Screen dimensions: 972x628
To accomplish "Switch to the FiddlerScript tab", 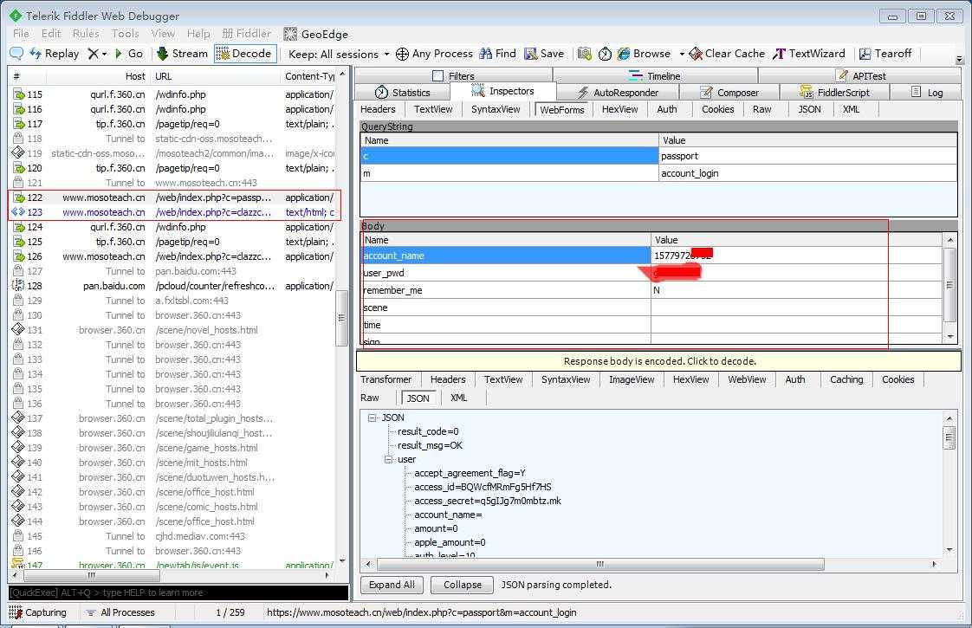I will point(835,93).
